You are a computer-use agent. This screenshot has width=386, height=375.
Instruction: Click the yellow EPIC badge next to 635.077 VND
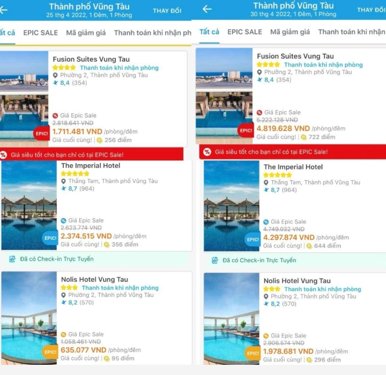[50, 352]
